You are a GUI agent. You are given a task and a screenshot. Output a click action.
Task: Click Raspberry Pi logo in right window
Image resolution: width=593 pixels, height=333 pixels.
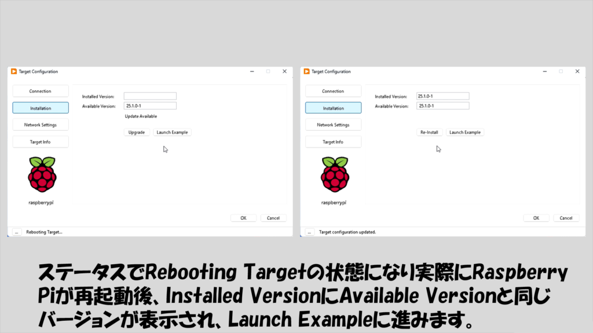pyautogui.click(x=335, y=175)
